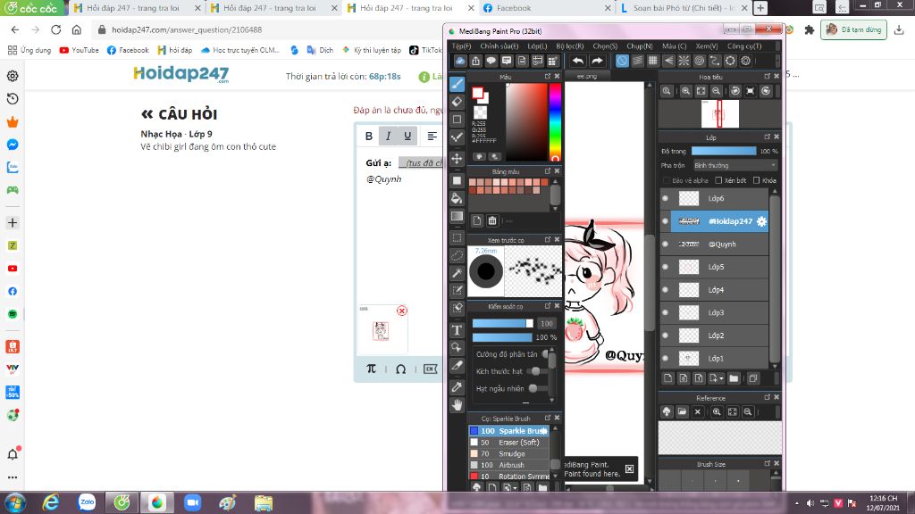
Task: Open the Pha trộn blend mode dropdown
Action: pos(735,165)
